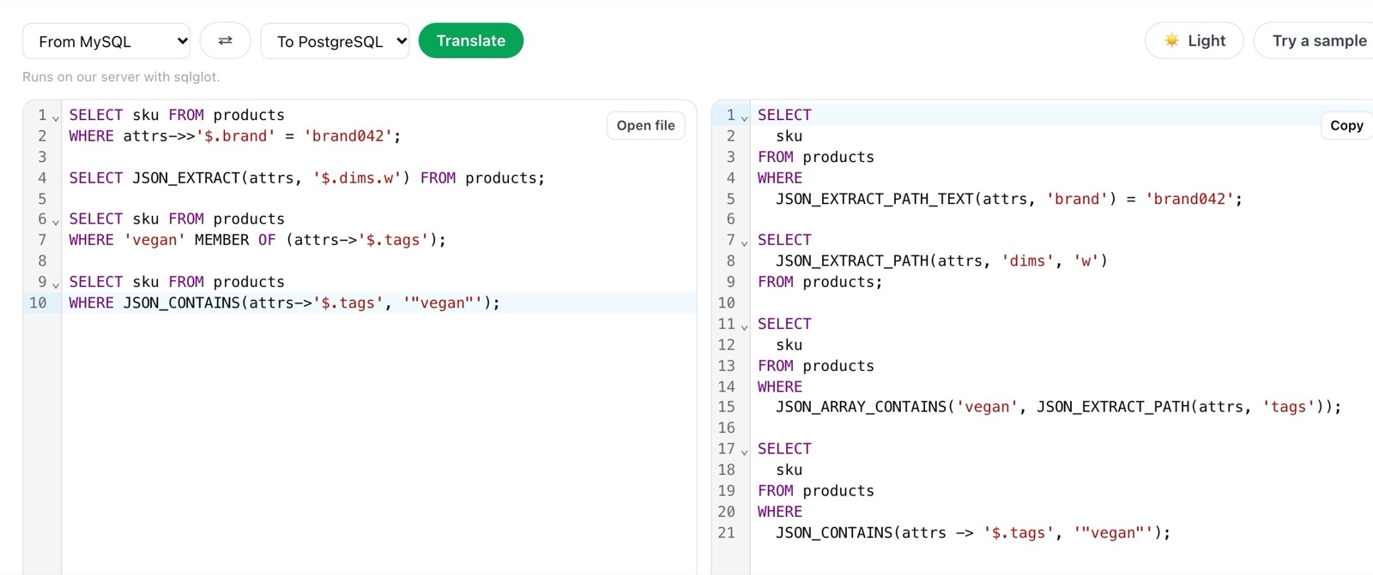Click the Open file button
1373x575 pixels.
tap(645, 125)
